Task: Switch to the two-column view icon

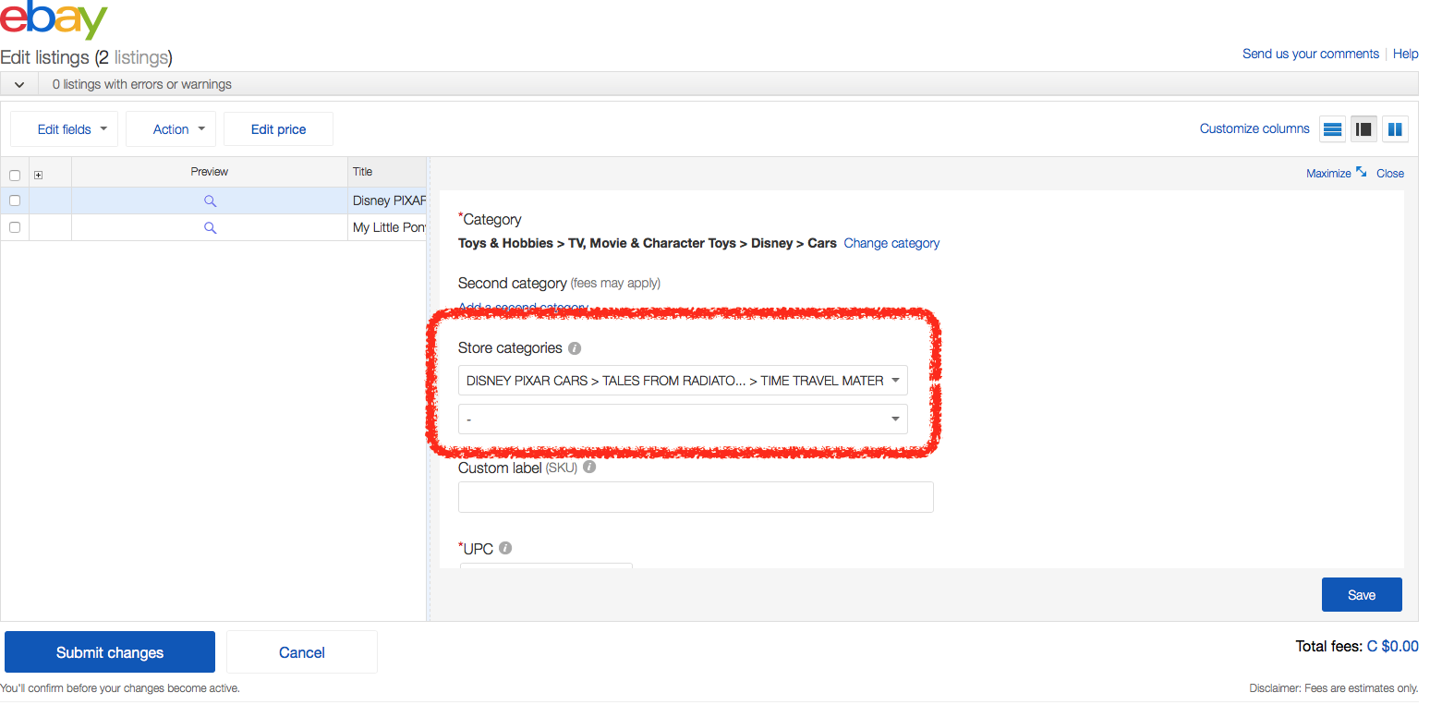Action: point(1395,129)
